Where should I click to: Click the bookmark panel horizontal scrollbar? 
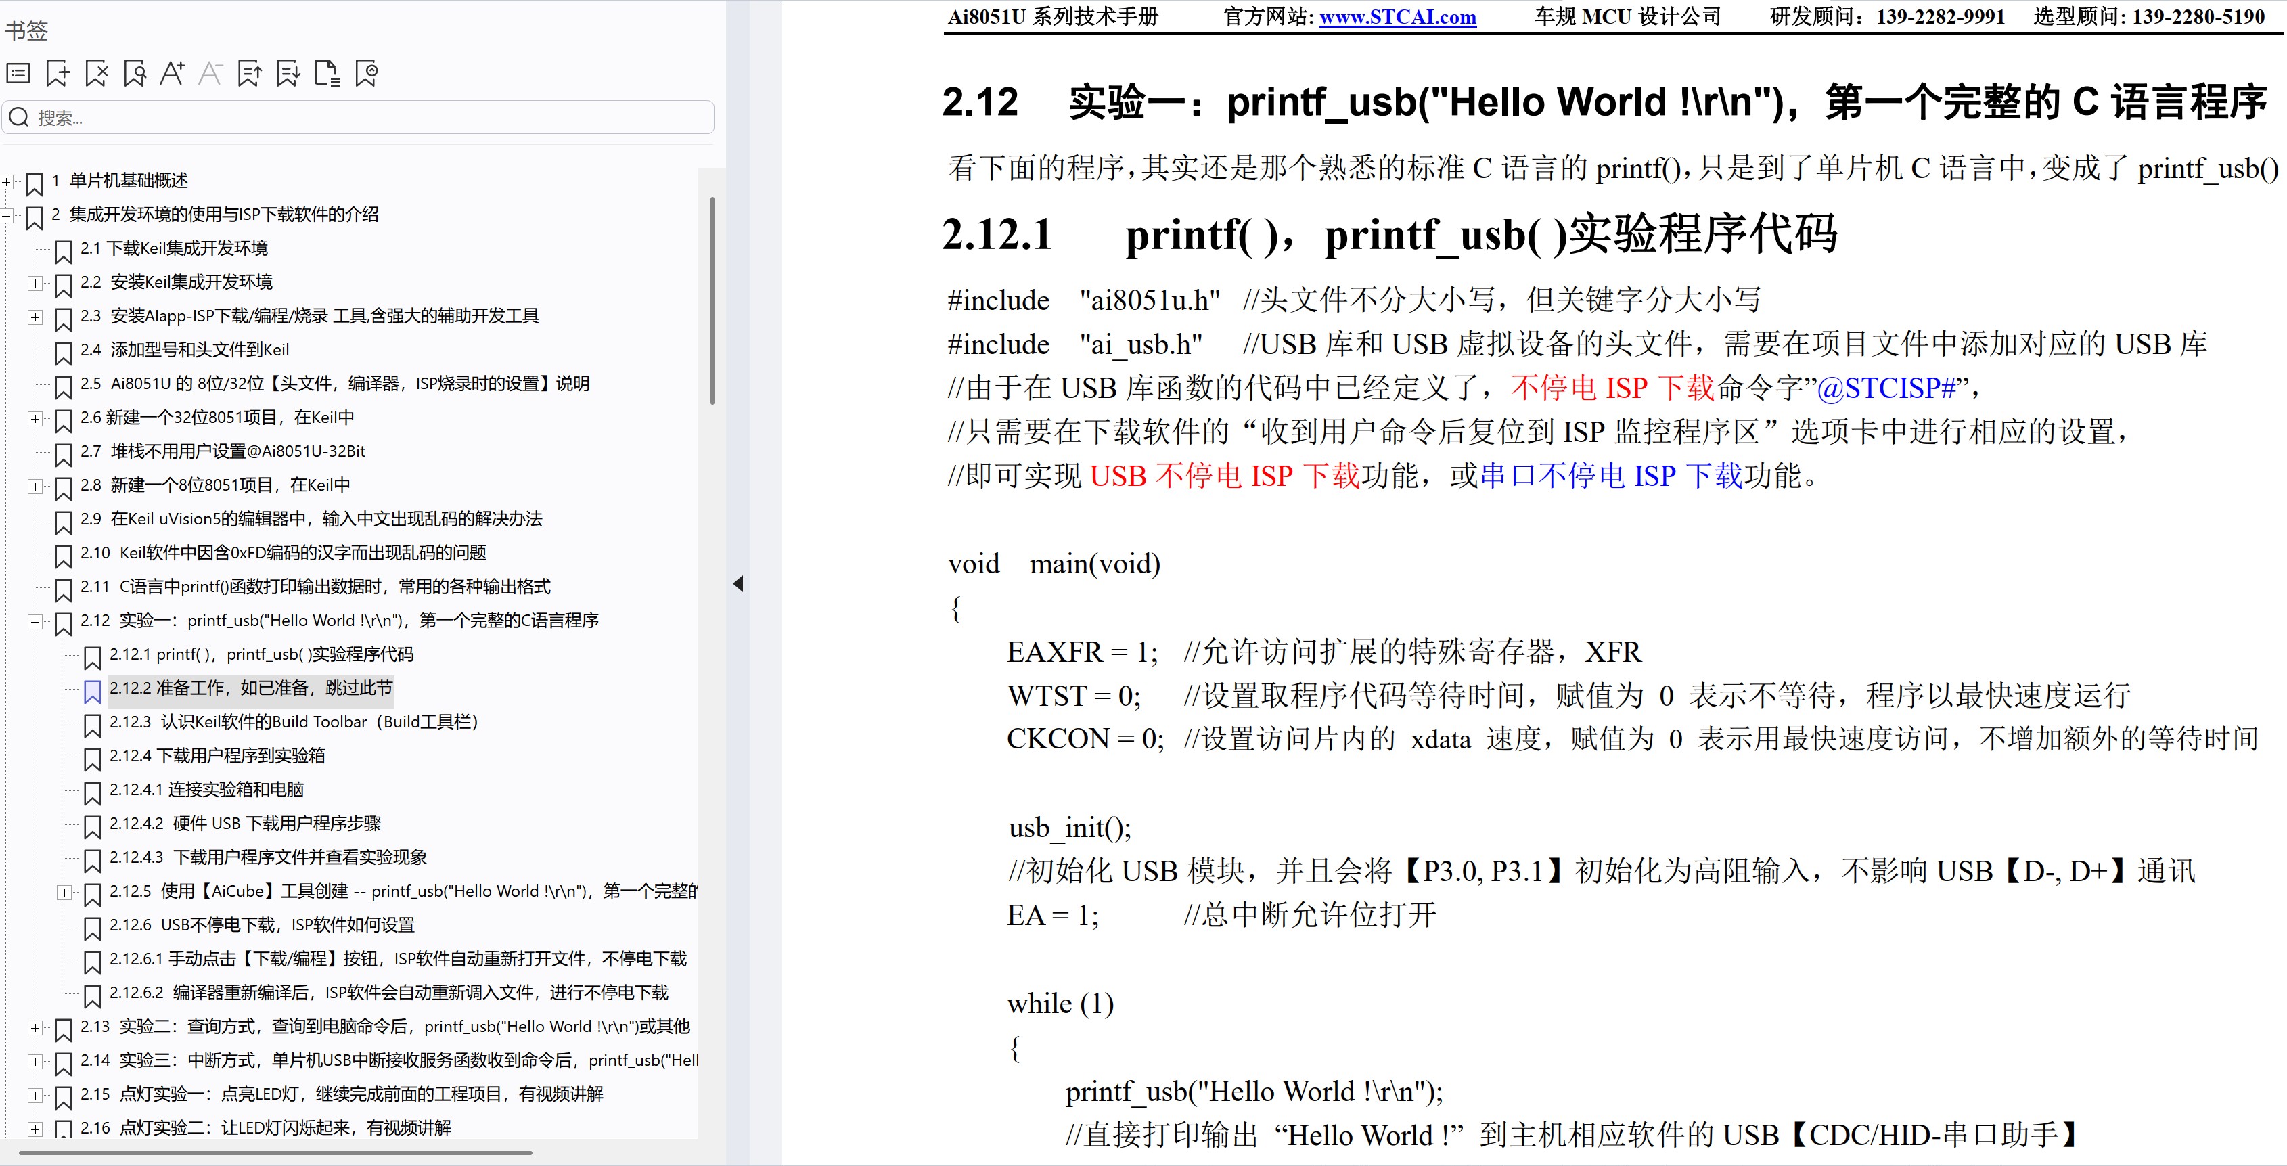(x=275, y=1152)
